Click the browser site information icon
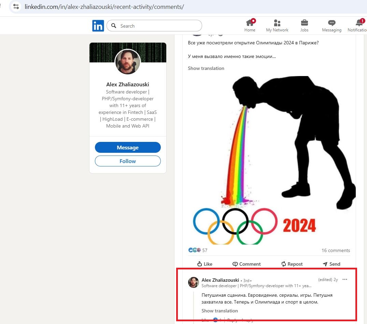Screen dimensions: 367x324 click(x=16, y=6)
